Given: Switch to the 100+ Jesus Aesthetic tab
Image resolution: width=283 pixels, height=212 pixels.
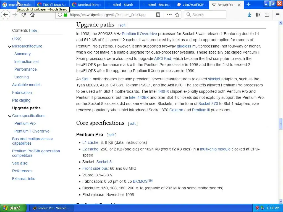Looking at the screenshot, I should (52, 5).
